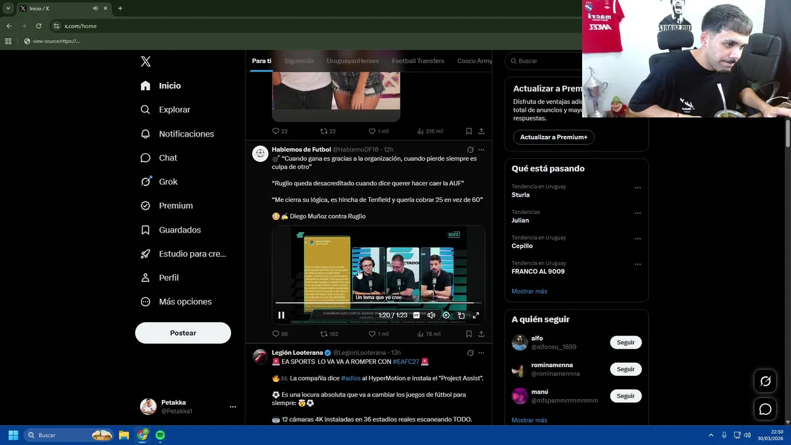Follow alfo with the Seguir button
Viewport: 791px width, 445px height.
(625, 342)
